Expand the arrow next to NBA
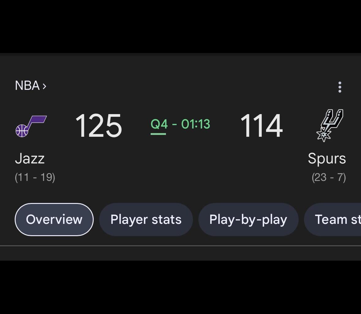361x314 pixels. tap(44, 86)
